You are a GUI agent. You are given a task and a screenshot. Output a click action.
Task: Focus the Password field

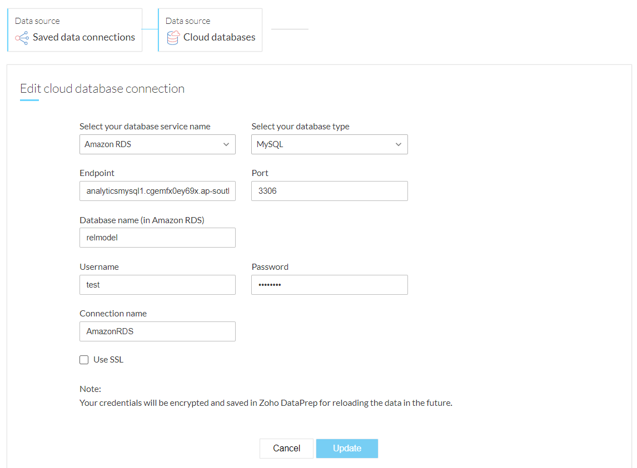tap(329, 285)
